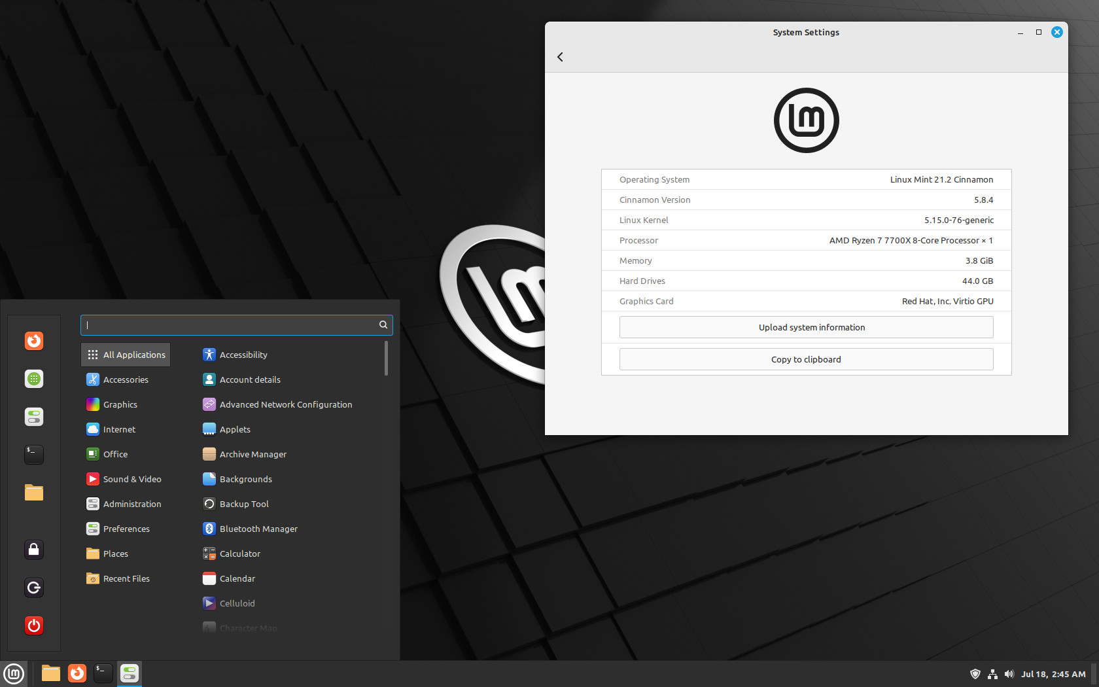Launch Firefox from the bottom panel

(x=77, y=673)
